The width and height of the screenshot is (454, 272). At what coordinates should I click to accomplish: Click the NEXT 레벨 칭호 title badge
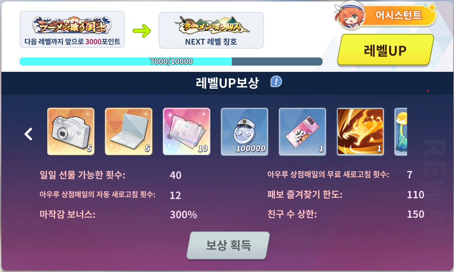coord(211,30)
